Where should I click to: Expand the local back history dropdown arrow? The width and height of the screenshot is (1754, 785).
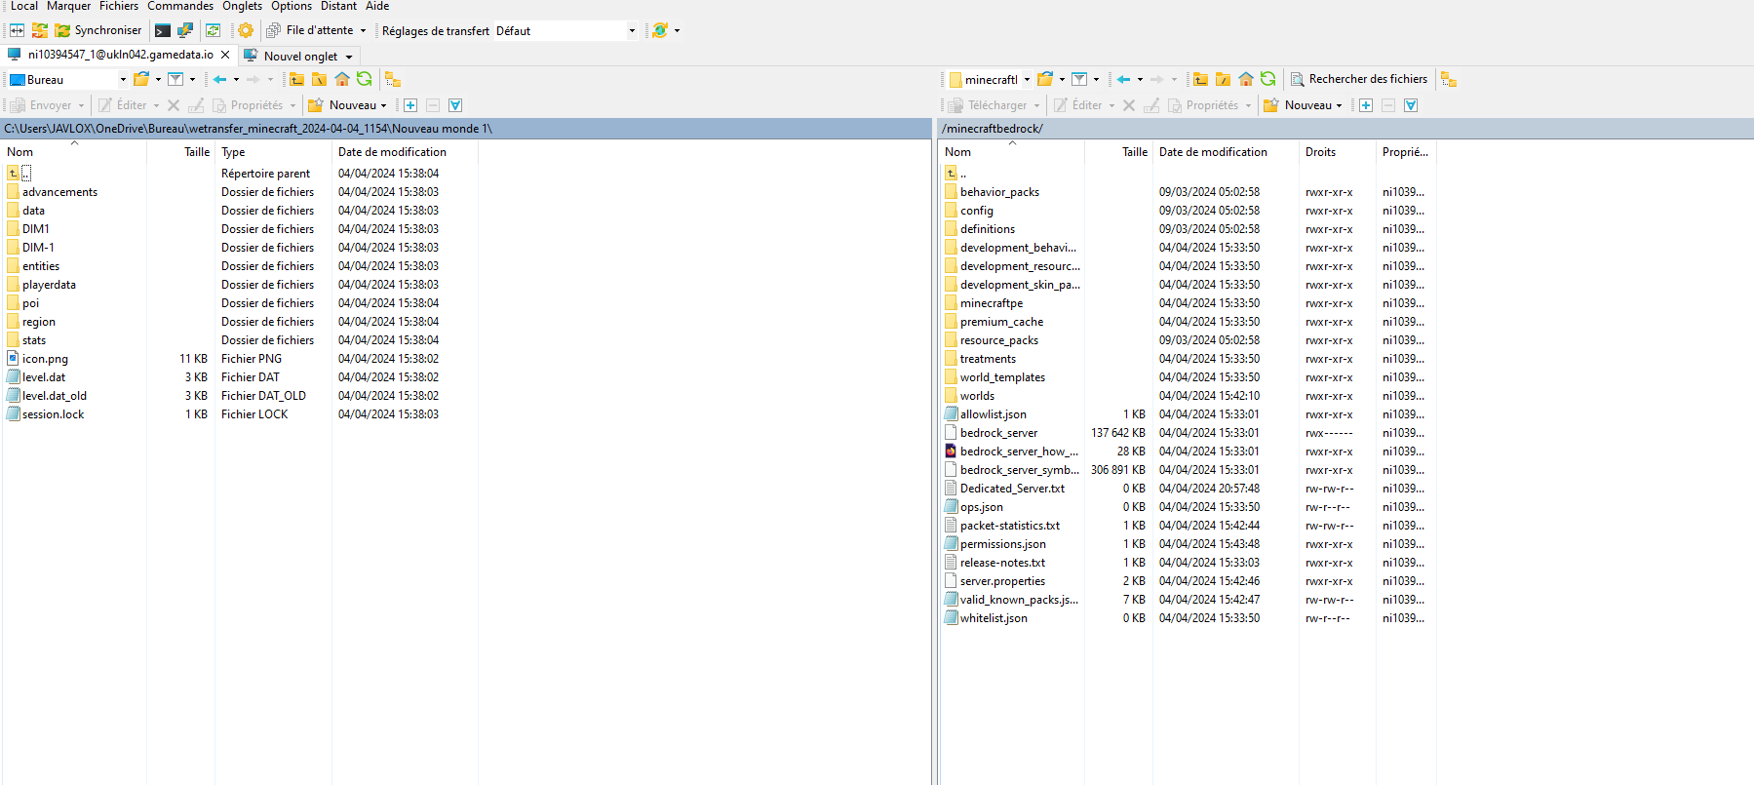[x=236, y=80]
